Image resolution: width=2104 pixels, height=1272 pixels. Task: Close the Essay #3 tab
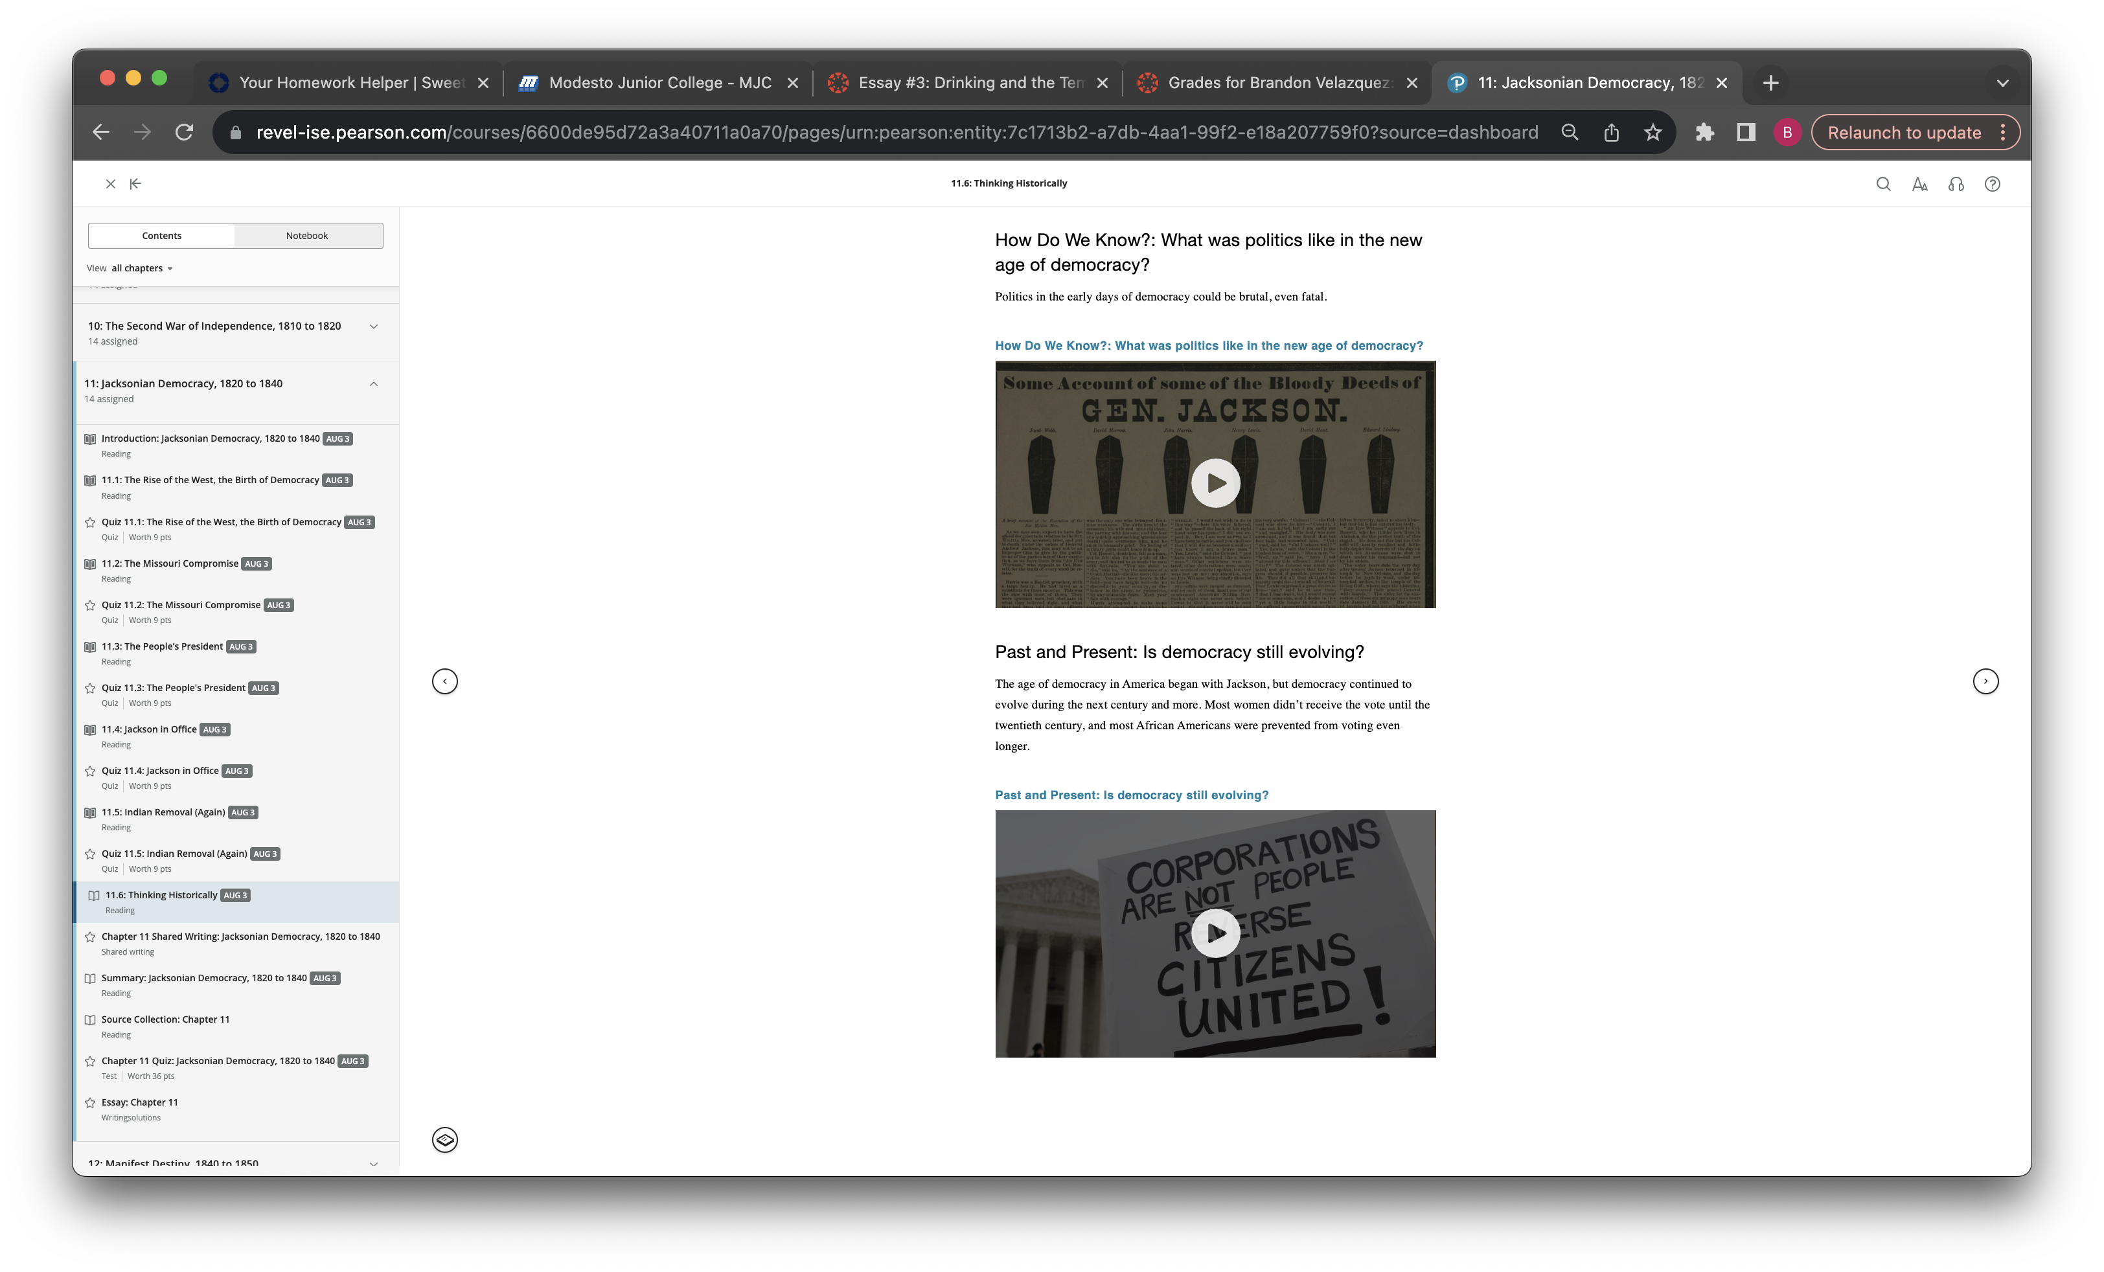[1103, 83]
